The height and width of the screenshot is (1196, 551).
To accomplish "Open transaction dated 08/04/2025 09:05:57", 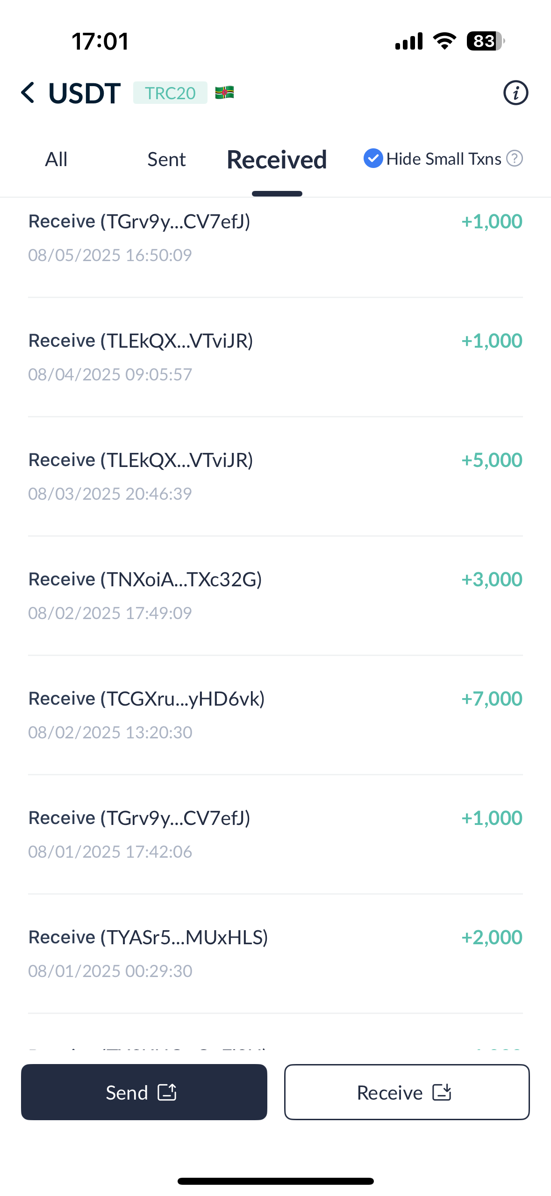I will click(275, 357).
